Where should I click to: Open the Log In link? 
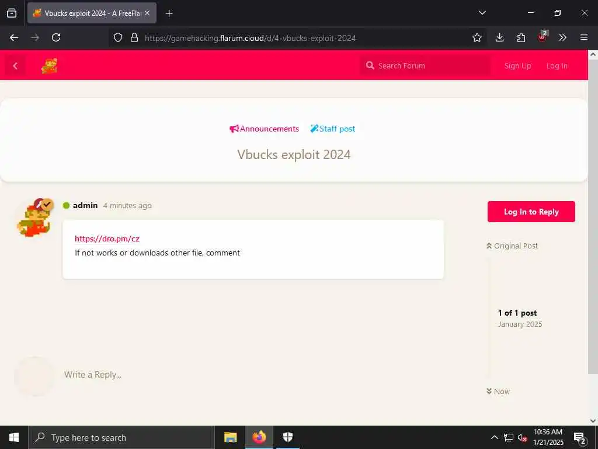(557, 65)
